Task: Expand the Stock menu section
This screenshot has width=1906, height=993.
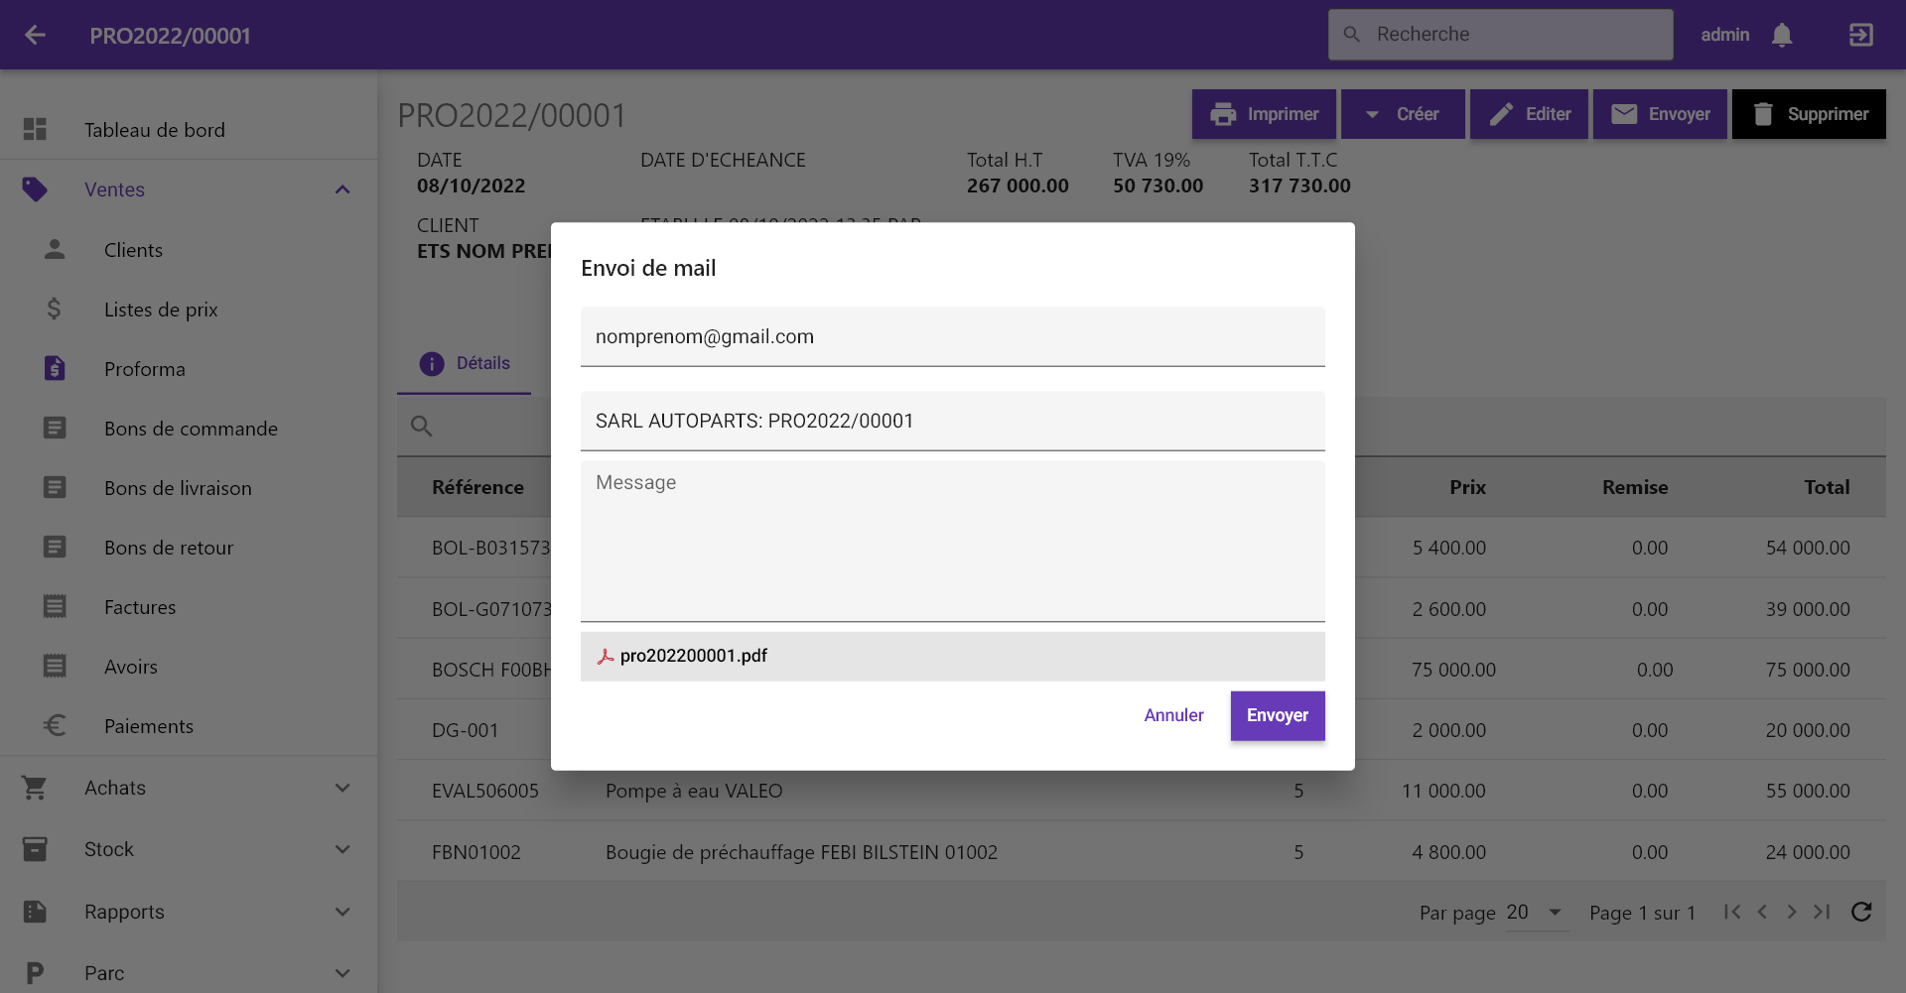Action: [x=342, y=849]
